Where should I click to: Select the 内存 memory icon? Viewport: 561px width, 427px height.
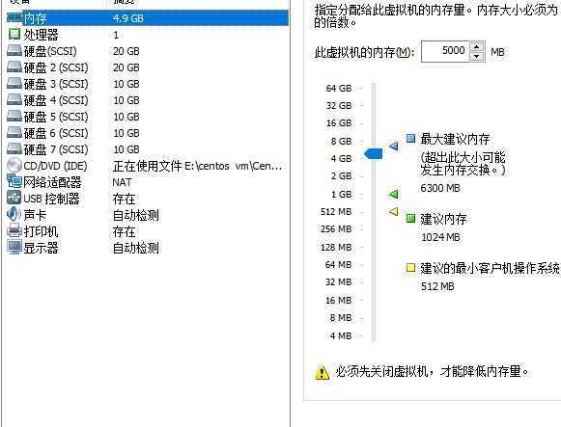pos(14,17)
